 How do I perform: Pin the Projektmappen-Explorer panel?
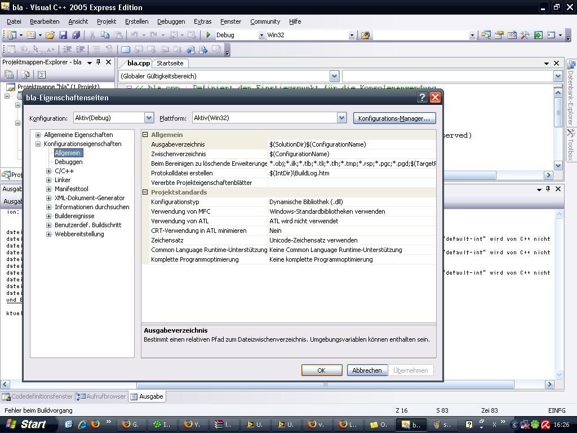[98, 62]
